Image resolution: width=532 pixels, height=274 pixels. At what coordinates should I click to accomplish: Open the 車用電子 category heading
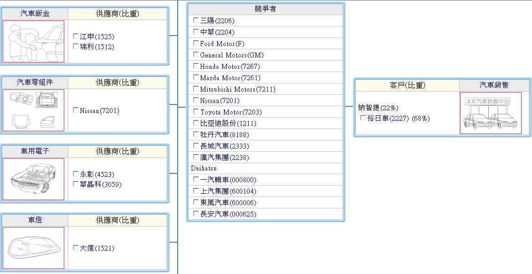pos(35,151)
